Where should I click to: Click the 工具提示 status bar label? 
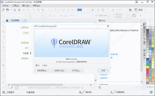(10, 92)
